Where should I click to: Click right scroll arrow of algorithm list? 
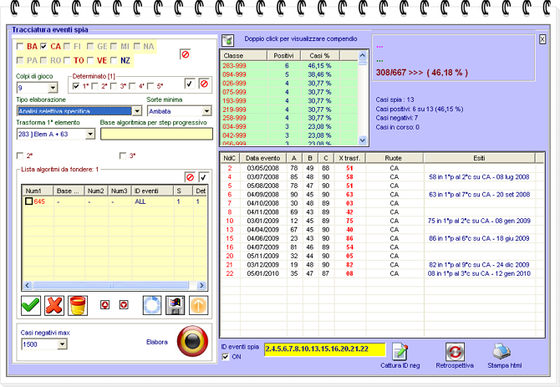tap(201, 285)
